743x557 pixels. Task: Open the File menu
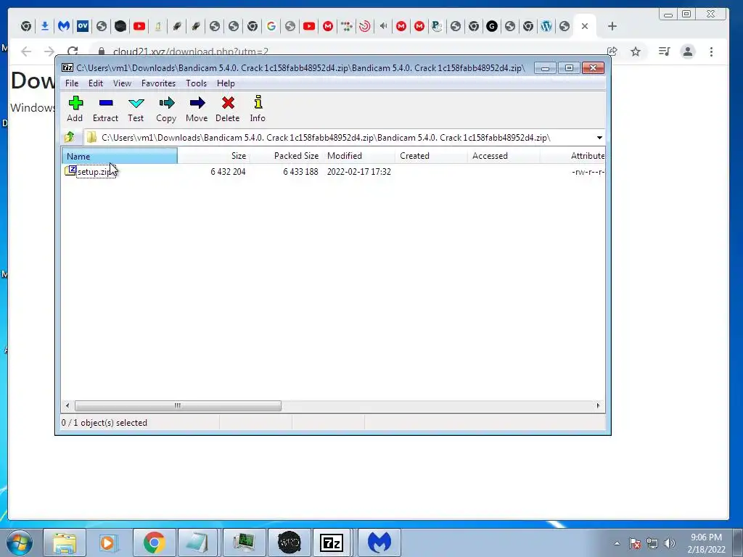click(x=72, y=83)
